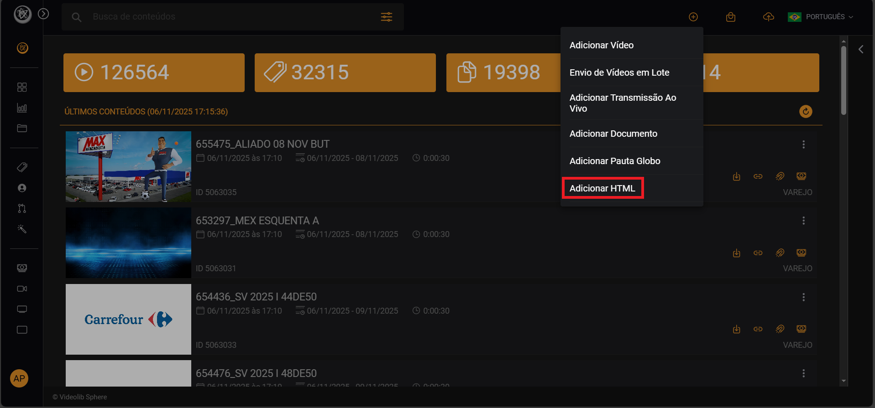Open the video camera icon in sidebar
Image resolution: width=875 pixels, height=408 pixels.
(22, 289)
